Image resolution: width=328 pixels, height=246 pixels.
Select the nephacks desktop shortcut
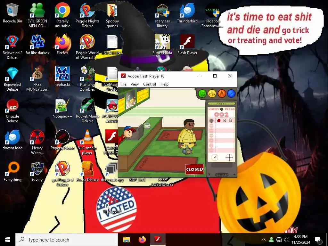tap(62, 77)
